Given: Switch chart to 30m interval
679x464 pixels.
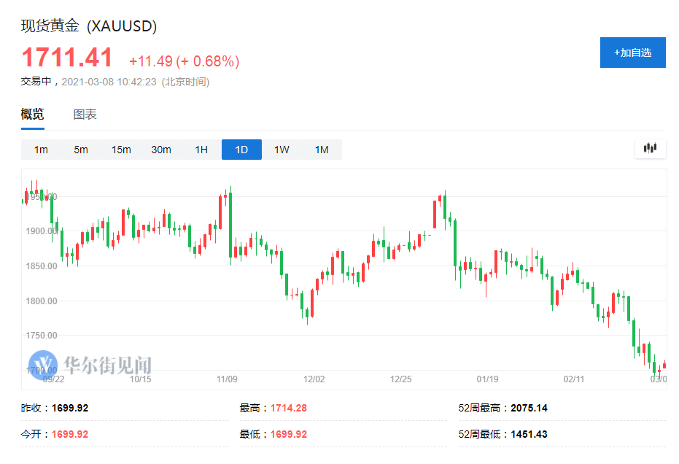Looking at the screenshot, I should click(161, 150).
